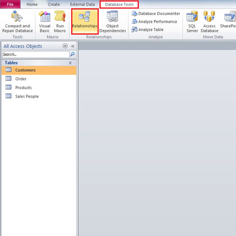Show Object Dependencies
Screen dimensions: 236x236
click(112, 22)
